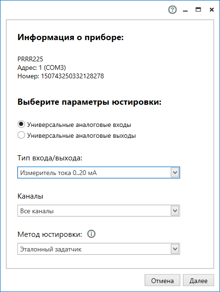Open the Эталонный задатчик combo box

point(98,249)
